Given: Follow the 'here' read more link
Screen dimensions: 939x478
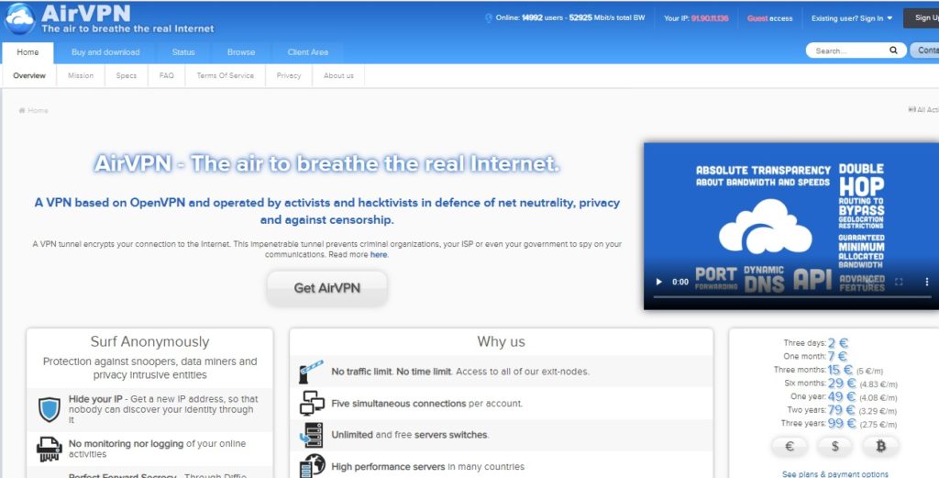Looking at the screenshot, I should tap(379, 254).
